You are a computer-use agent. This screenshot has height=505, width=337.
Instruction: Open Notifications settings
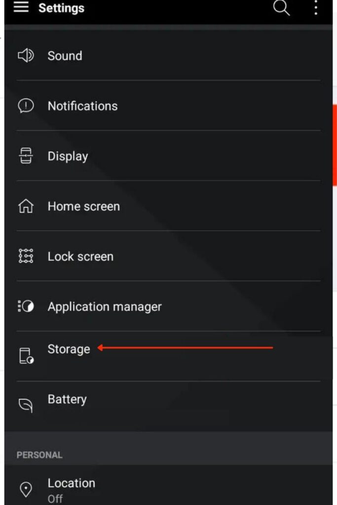pyautogui.click(x=169, y=106)
